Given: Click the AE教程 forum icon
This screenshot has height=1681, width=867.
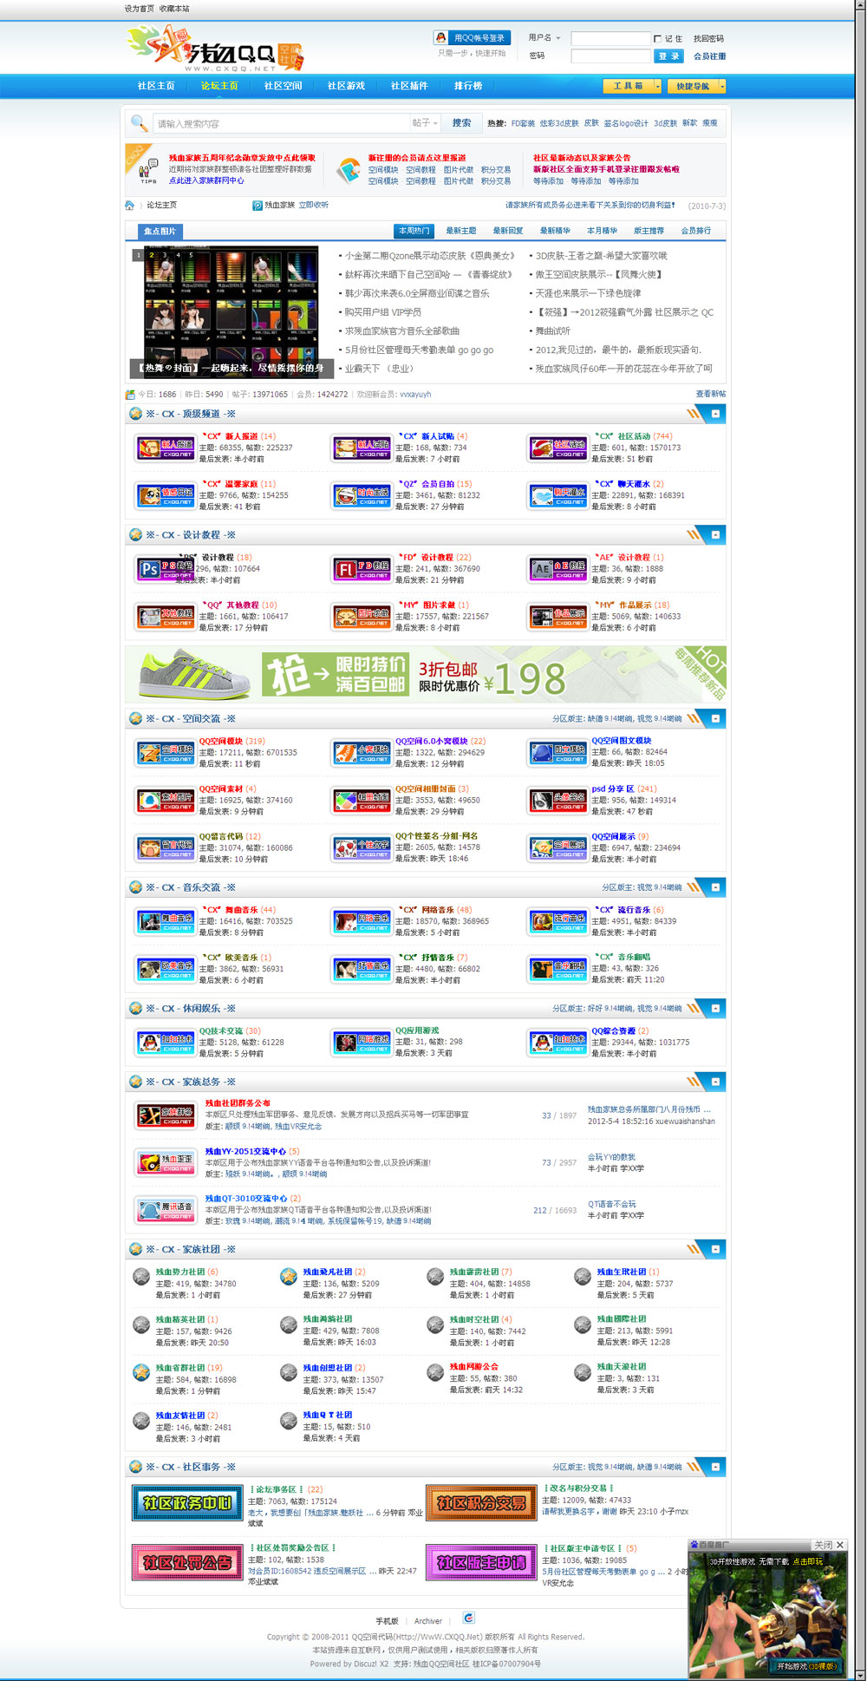Looking at the screenshot, I should tap(558, 569).
